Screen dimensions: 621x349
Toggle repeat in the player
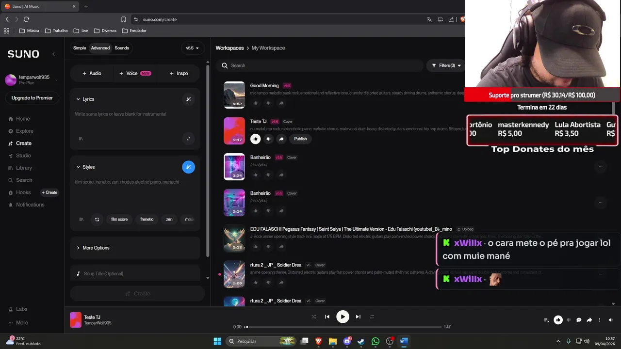tap(372, 317)
